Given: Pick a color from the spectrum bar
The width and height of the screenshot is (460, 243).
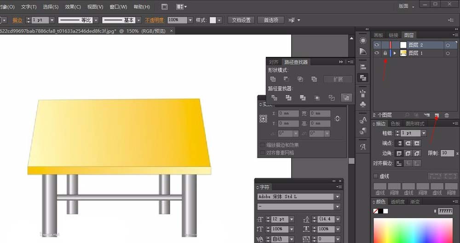Looking at the screenshot, I should (x=413, y=230).
